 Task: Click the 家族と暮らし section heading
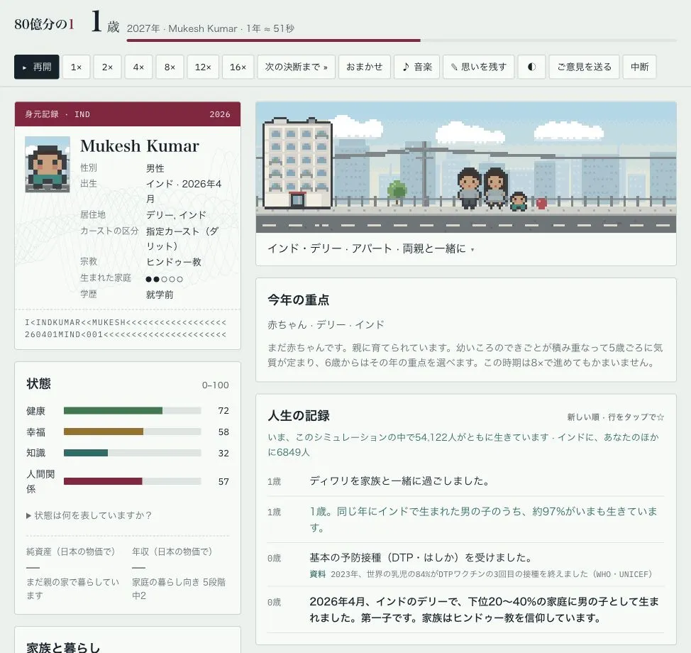point(63,647)
